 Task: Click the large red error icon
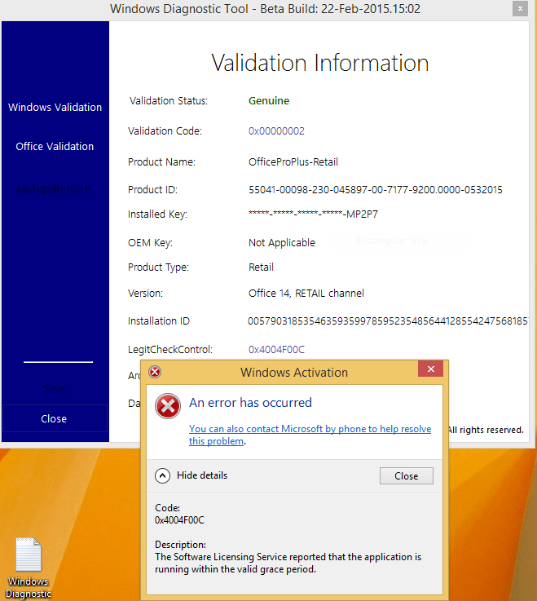tap(168, 405)
